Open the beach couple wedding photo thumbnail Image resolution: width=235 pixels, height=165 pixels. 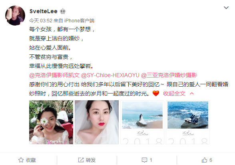pos(142,122)
